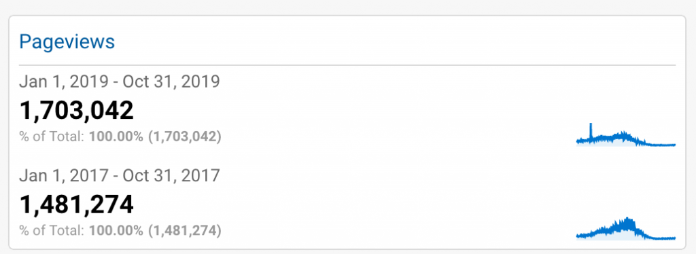Open the 2017 pageviews sparkline chart
Image resolution: width=696 pixels, height=254 pixels.
click(626, 229)
